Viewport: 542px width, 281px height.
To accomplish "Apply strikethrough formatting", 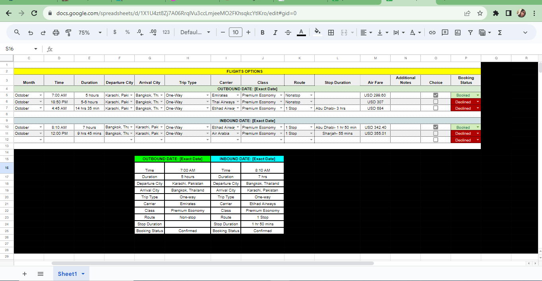I will click(288, 33).
